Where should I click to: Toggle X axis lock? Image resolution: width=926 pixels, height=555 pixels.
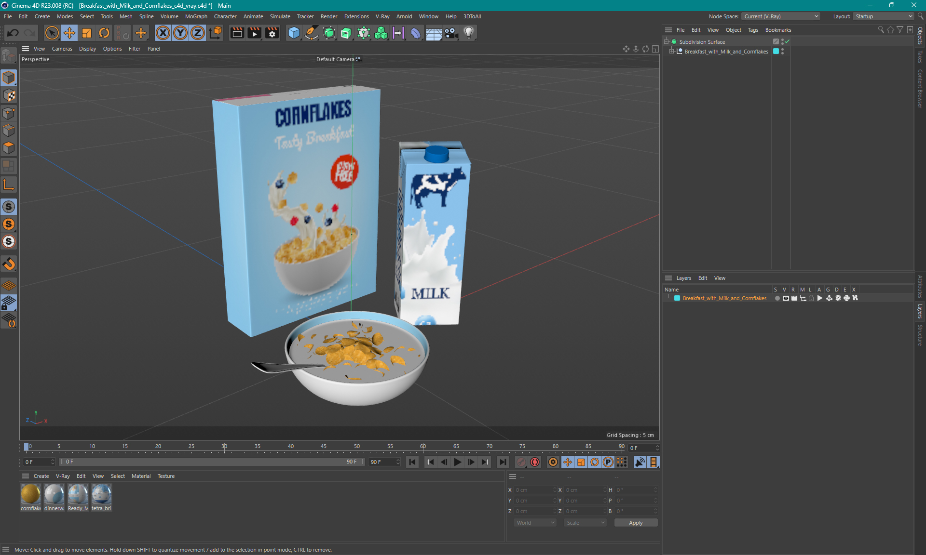(x=163, y=33)
